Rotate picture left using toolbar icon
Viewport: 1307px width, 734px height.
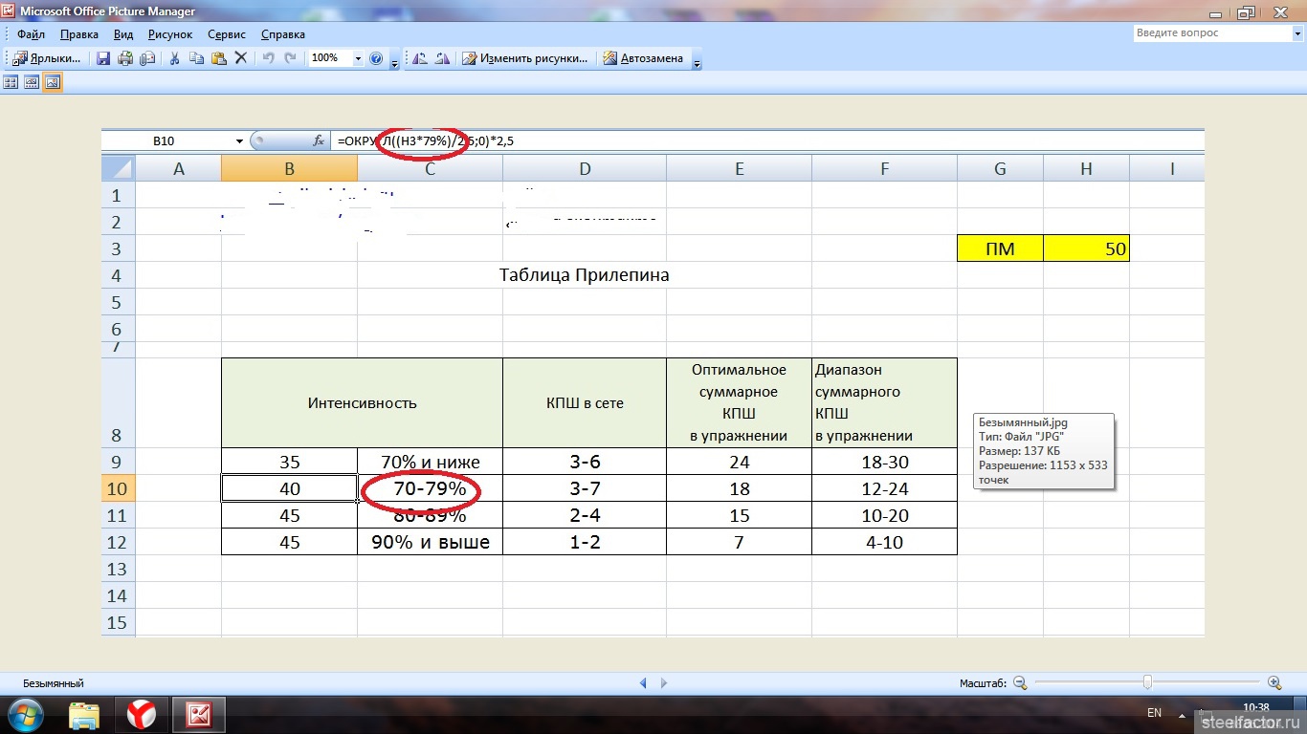pos(419,58)
